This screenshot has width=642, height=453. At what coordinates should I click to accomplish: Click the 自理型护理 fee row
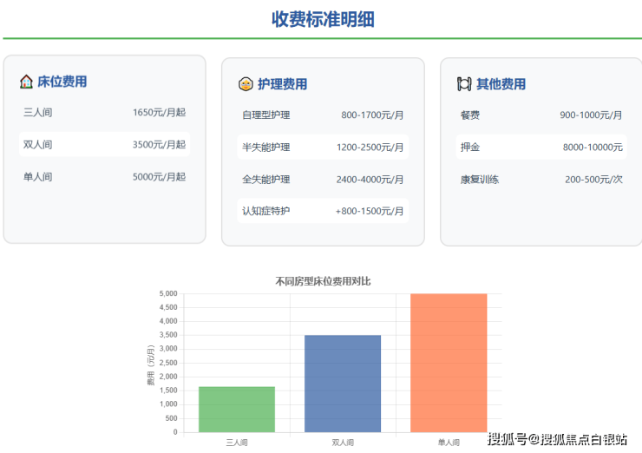(x=323, y=115)
